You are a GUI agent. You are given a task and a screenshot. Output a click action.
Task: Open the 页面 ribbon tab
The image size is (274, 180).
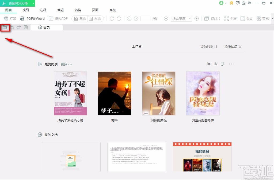click(x=95, y=10)
